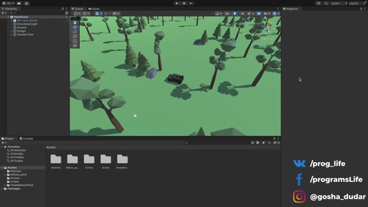Select the Hand tool in scene overlay
Viewport: 368px width, 207px height.
click(75, 22)
